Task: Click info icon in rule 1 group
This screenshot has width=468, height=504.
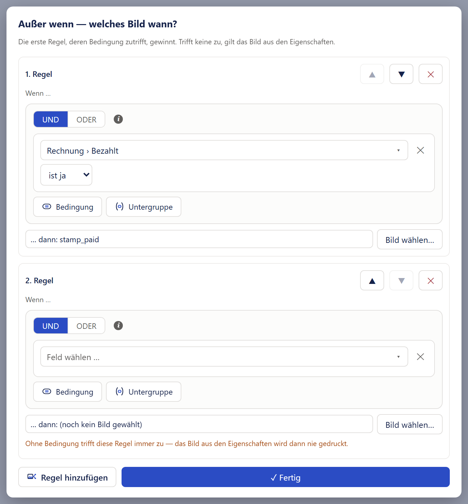Action: click(x=118, y=119)
